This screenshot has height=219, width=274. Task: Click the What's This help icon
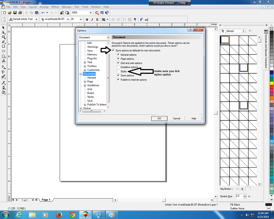107,12
